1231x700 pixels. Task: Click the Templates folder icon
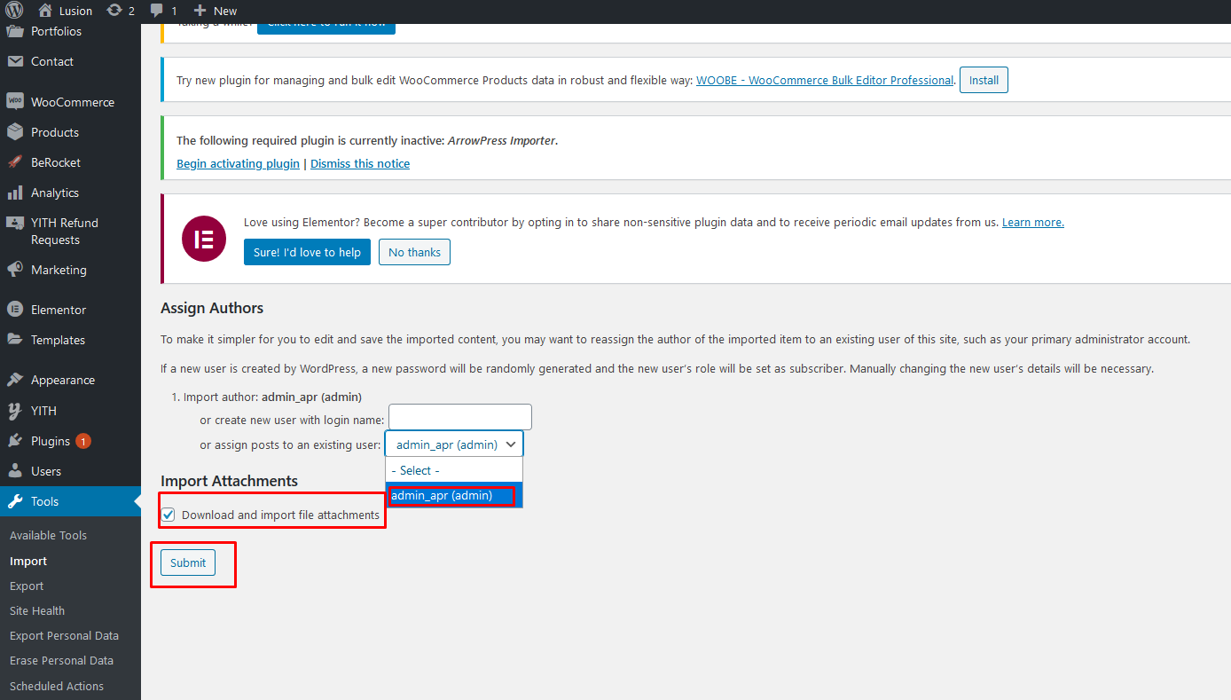pos(15,340)
